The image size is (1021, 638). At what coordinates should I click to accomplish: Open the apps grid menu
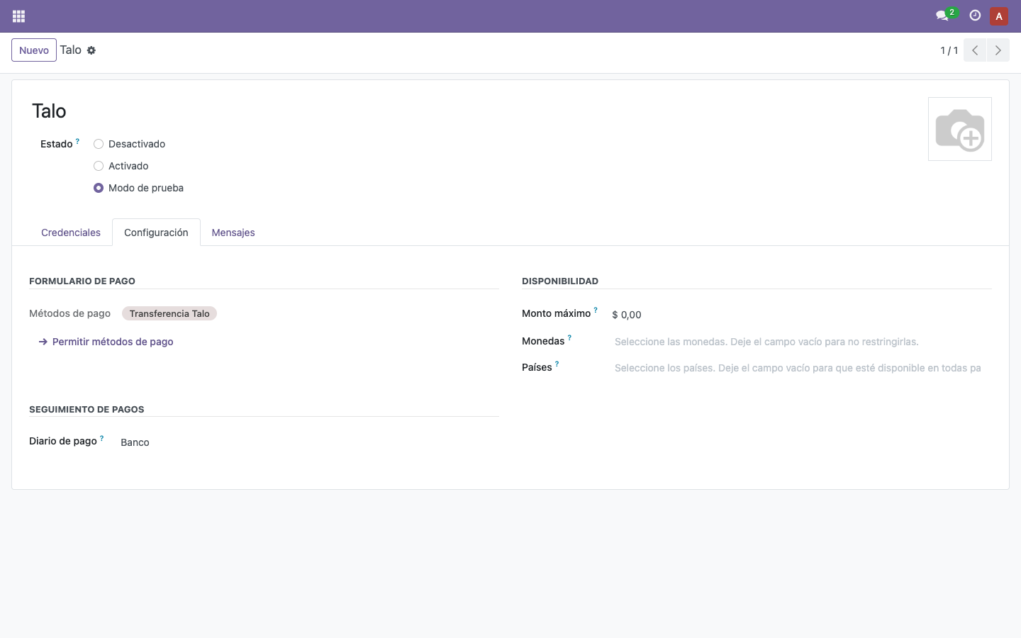click(19, 16)
